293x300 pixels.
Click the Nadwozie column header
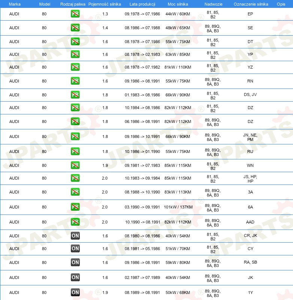(213, 4)
